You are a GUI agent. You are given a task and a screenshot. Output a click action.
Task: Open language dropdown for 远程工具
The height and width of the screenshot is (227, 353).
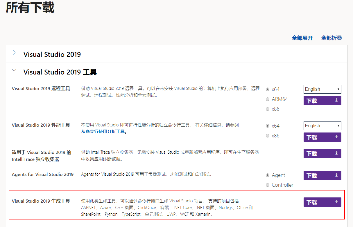pos(322,89)
